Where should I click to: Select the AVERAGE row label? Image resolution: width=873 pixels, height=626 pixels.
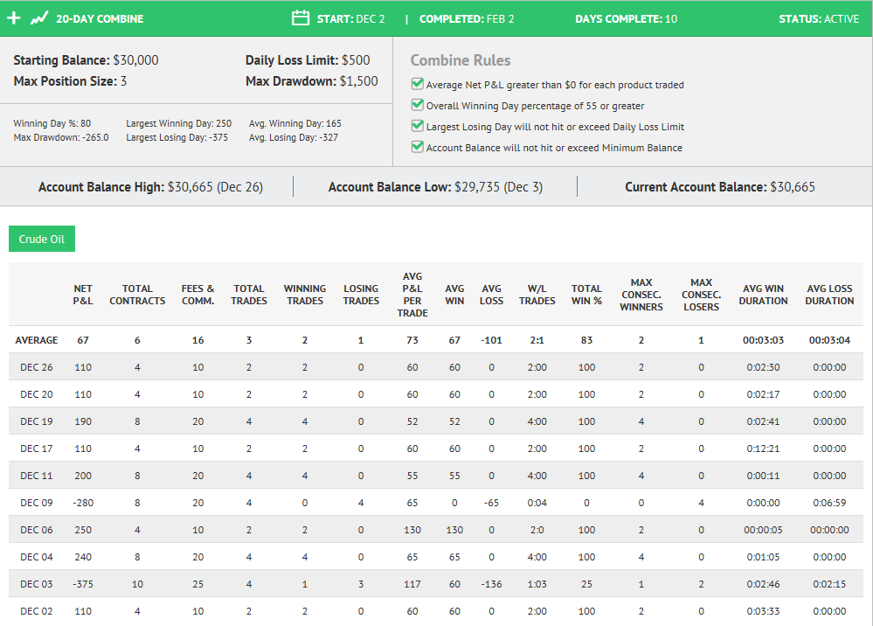click(x=36, y=340)
